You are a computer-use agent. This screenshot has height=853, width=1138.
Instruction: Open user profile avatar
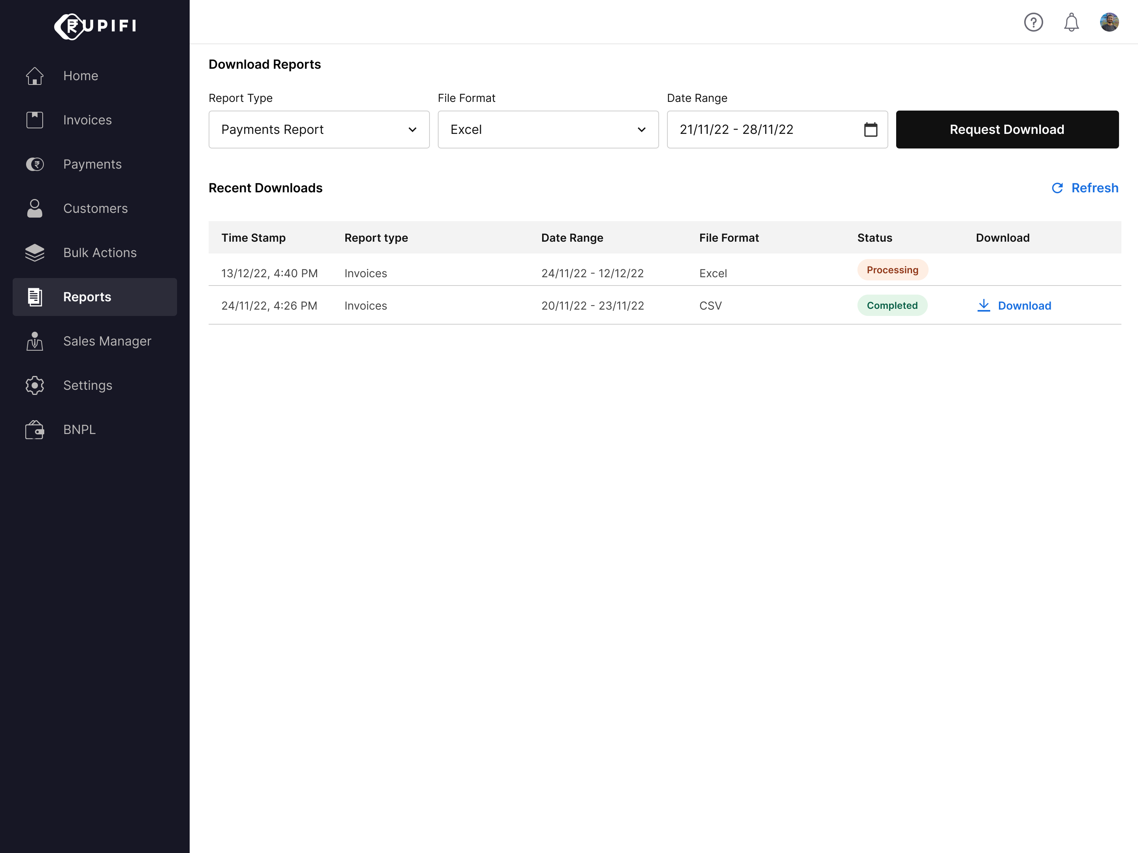1109,22
